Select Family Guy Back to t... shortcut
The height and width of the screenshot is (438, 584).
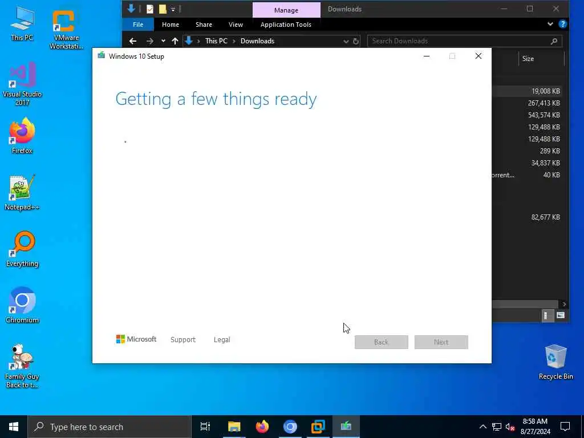(x=22, y=366)
